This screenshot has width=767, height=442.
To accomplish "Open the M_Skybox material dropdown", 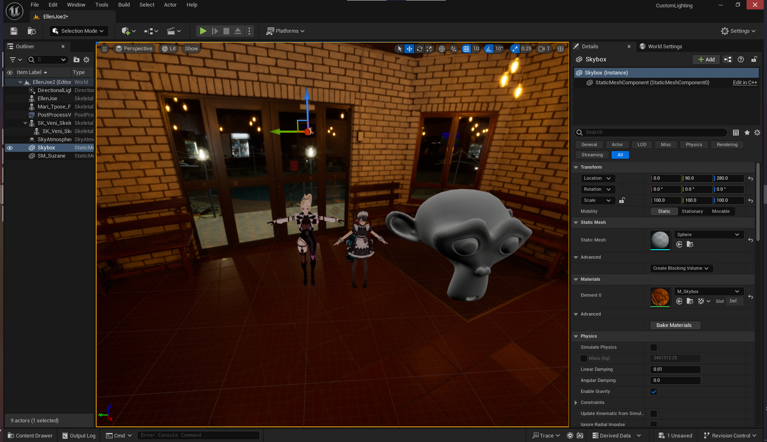I will click(709, 292).
